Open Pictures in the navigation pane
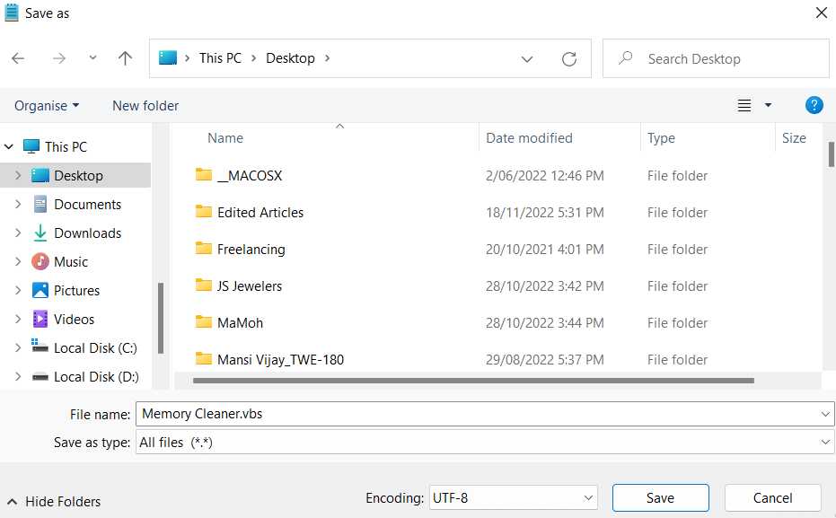The height and width of the screenshot is (518, 836). [x=77, y=291]
